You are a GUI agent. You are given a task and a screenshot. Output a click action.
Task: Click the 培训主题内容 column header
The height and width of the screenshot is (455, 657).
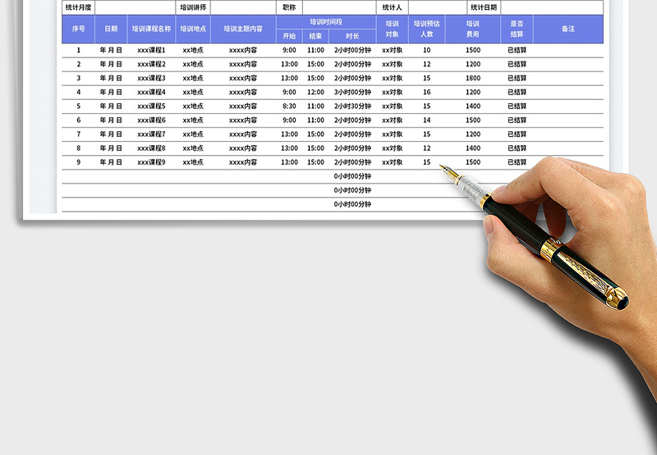(x=243, y=29)
